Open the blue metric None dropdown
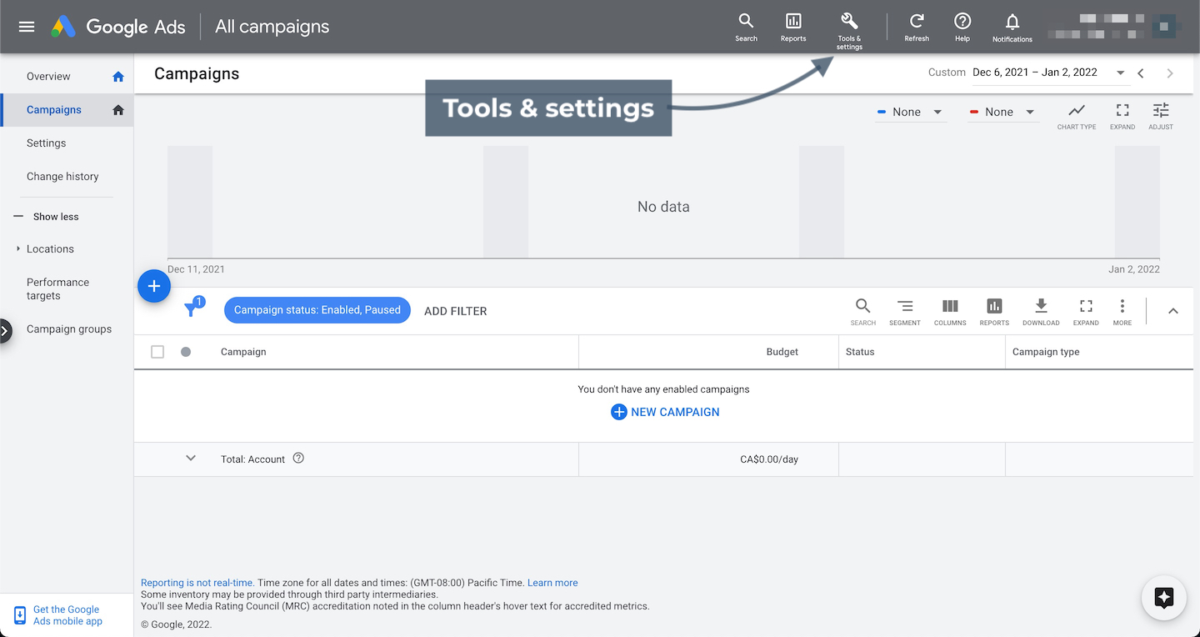This screenshot has width=1200, height=637. click(911, 112)
